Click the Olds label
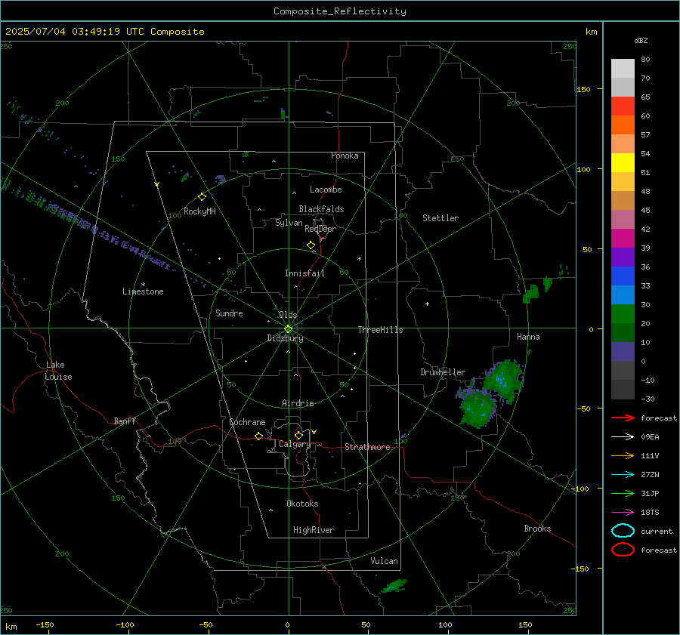The height and width of the screenshot is (635, 680). (x=288, y=315)
